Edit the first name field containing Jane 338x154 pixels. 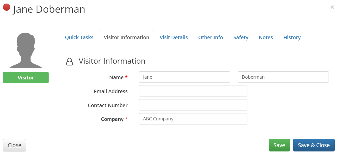click(x=184, y=77)
